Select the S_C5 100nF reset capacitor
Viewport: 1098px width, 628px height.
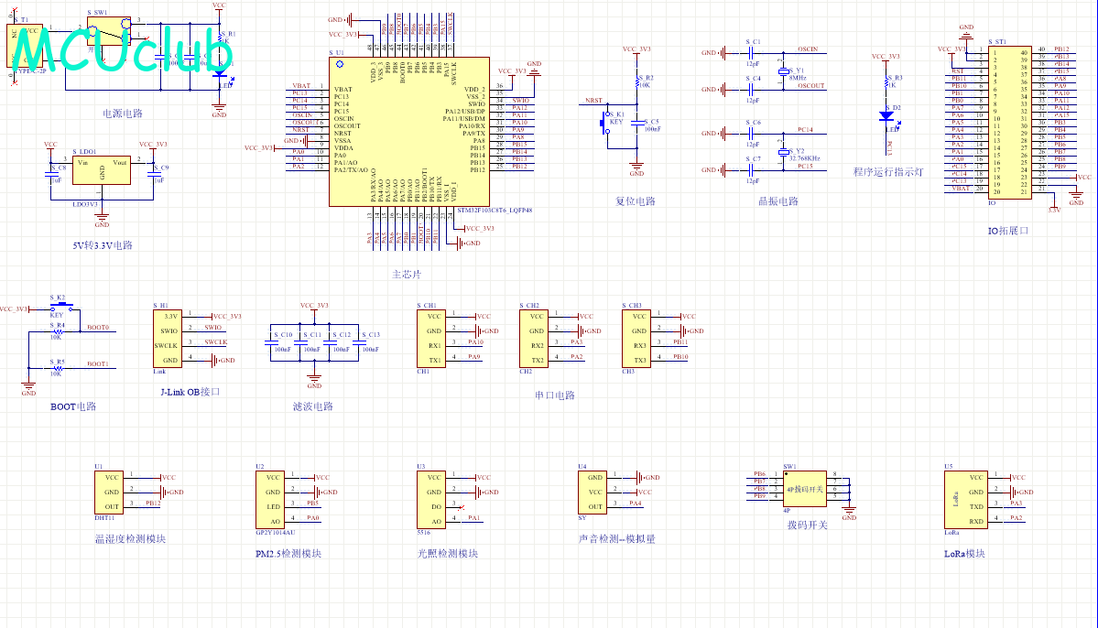[x=637, y=124]
